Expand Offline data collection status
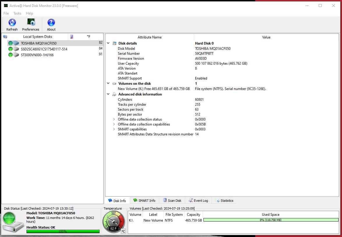The image size is (342, 237). [114, 119]
